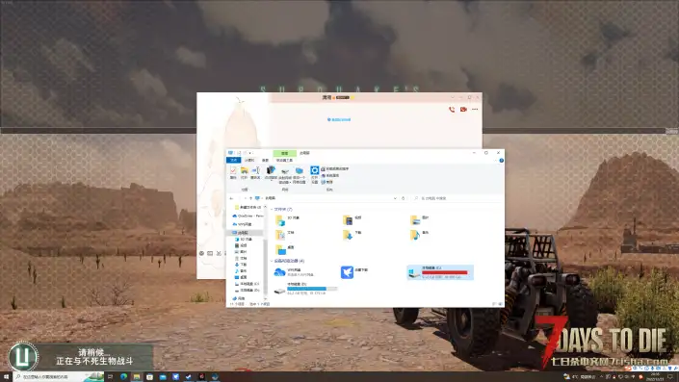Start a voice call in the chat window

click(452, 110)
